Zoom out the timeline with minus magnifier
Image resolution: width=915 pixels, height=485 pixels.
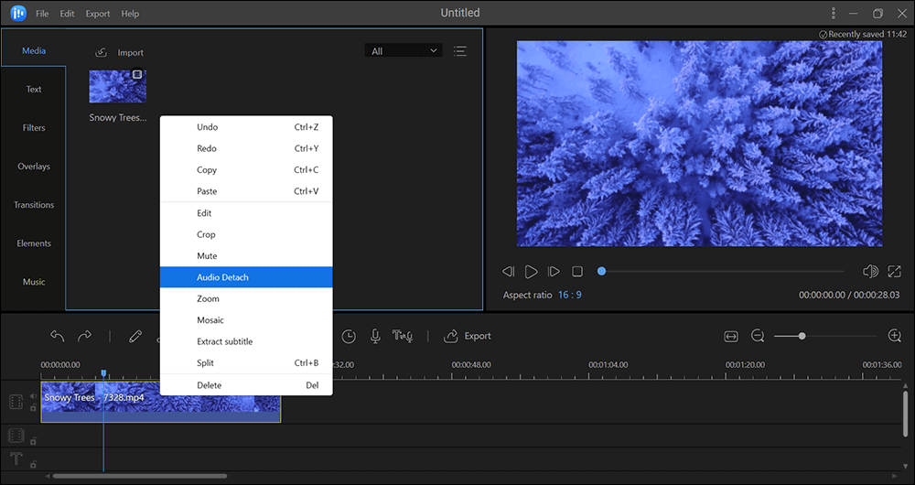[758, 336]
